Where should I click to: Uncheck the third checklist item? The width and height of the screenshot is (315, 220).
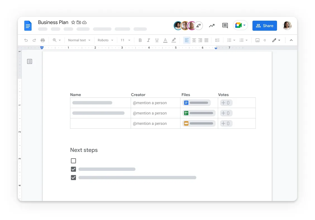point(73,178)
